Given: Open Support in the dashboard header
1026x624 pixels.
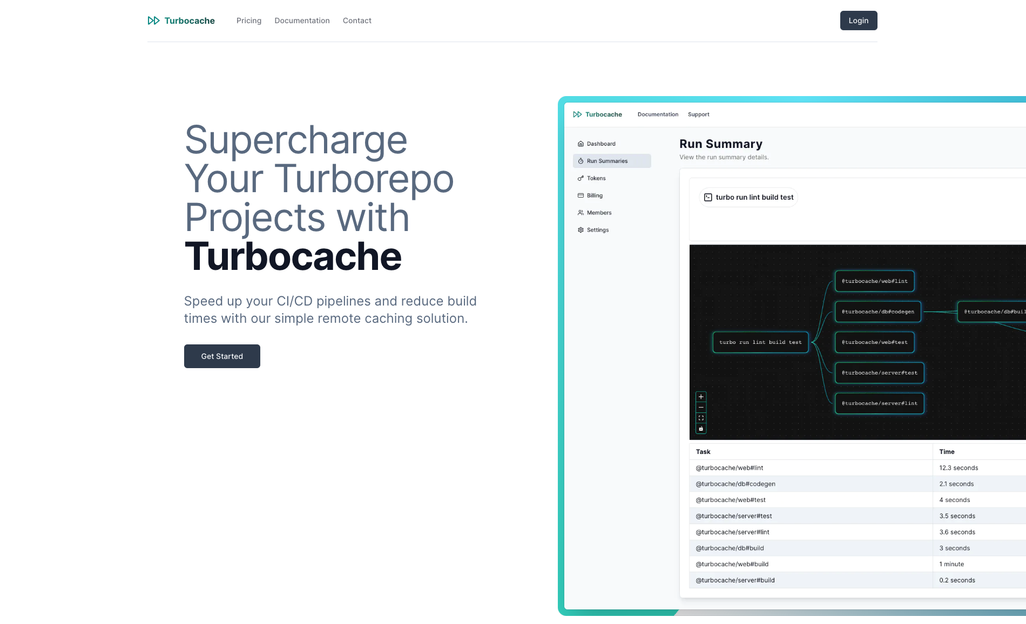Looking at the screenshot, I should pos(698,114).
